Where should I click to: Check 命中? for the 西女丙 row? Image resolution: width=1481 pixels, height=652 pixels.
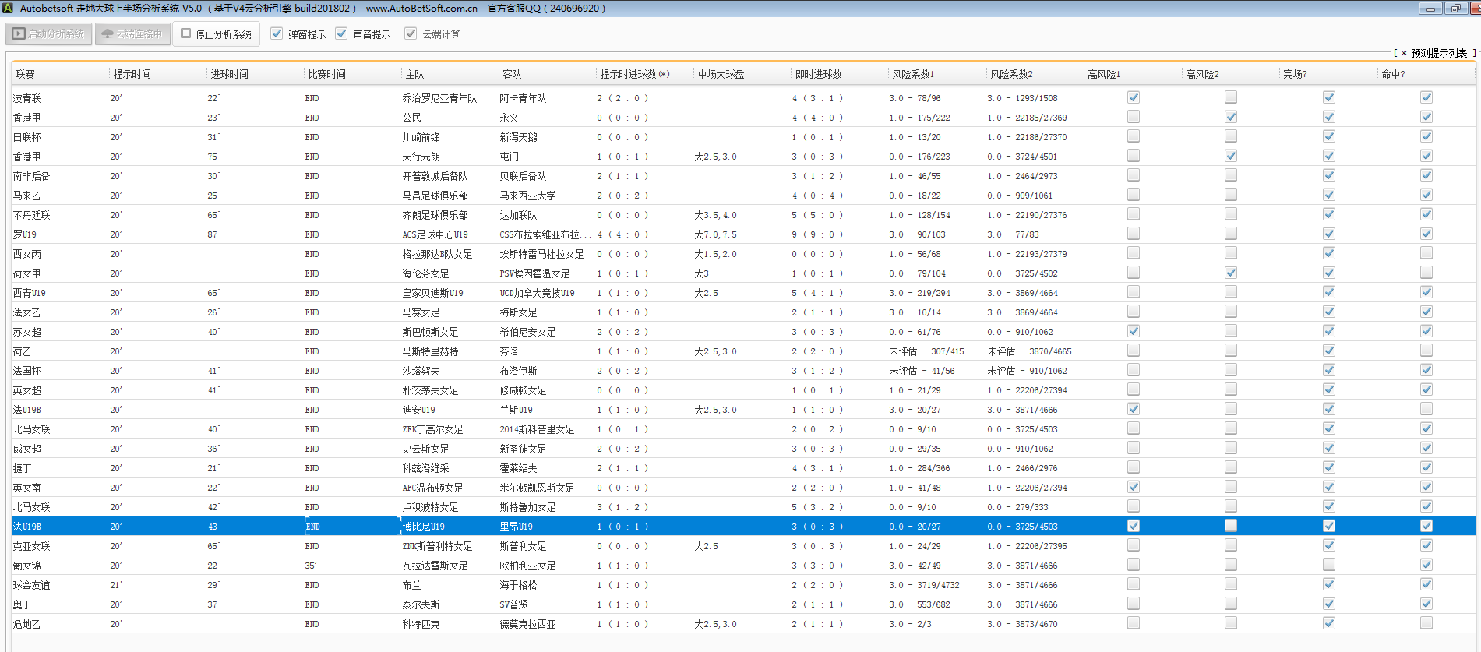tap(1426, 253)
